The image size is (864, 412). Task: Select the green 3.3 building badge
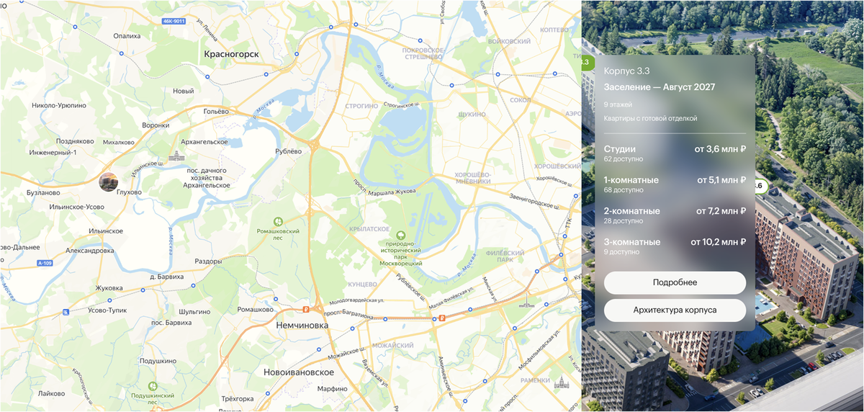tap(585, 63)
